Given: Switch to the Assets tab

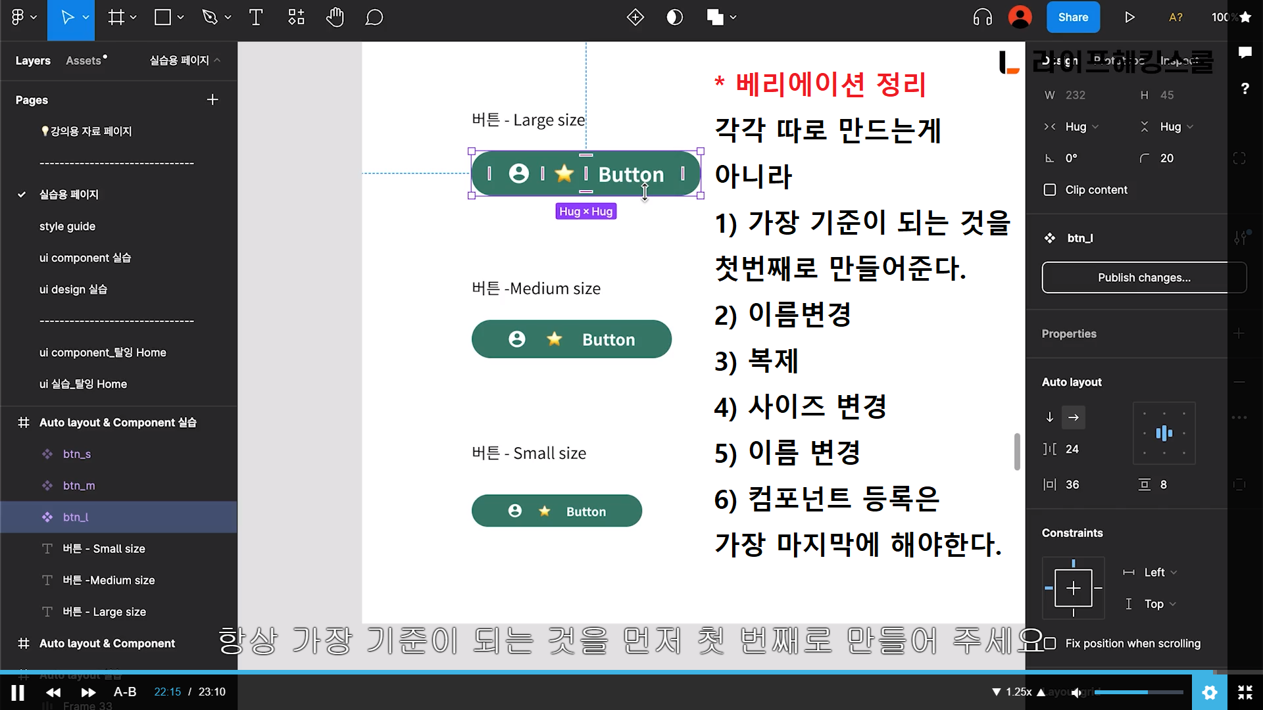Looking at the screenshot, I should (x=84, y=60).
